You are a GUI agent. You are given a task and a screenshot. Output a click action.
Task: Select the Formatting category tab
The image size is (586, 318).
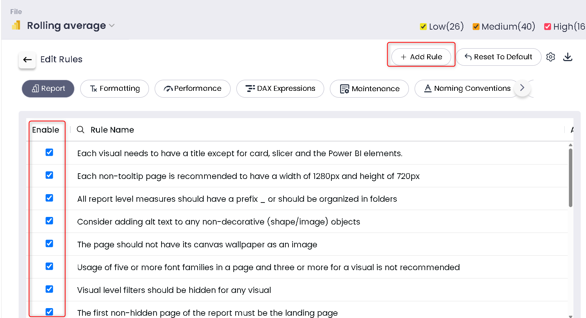coord(114,89)
